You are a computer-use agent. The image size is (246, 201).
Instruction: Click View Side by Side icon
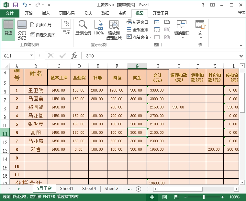click(167, 22)
